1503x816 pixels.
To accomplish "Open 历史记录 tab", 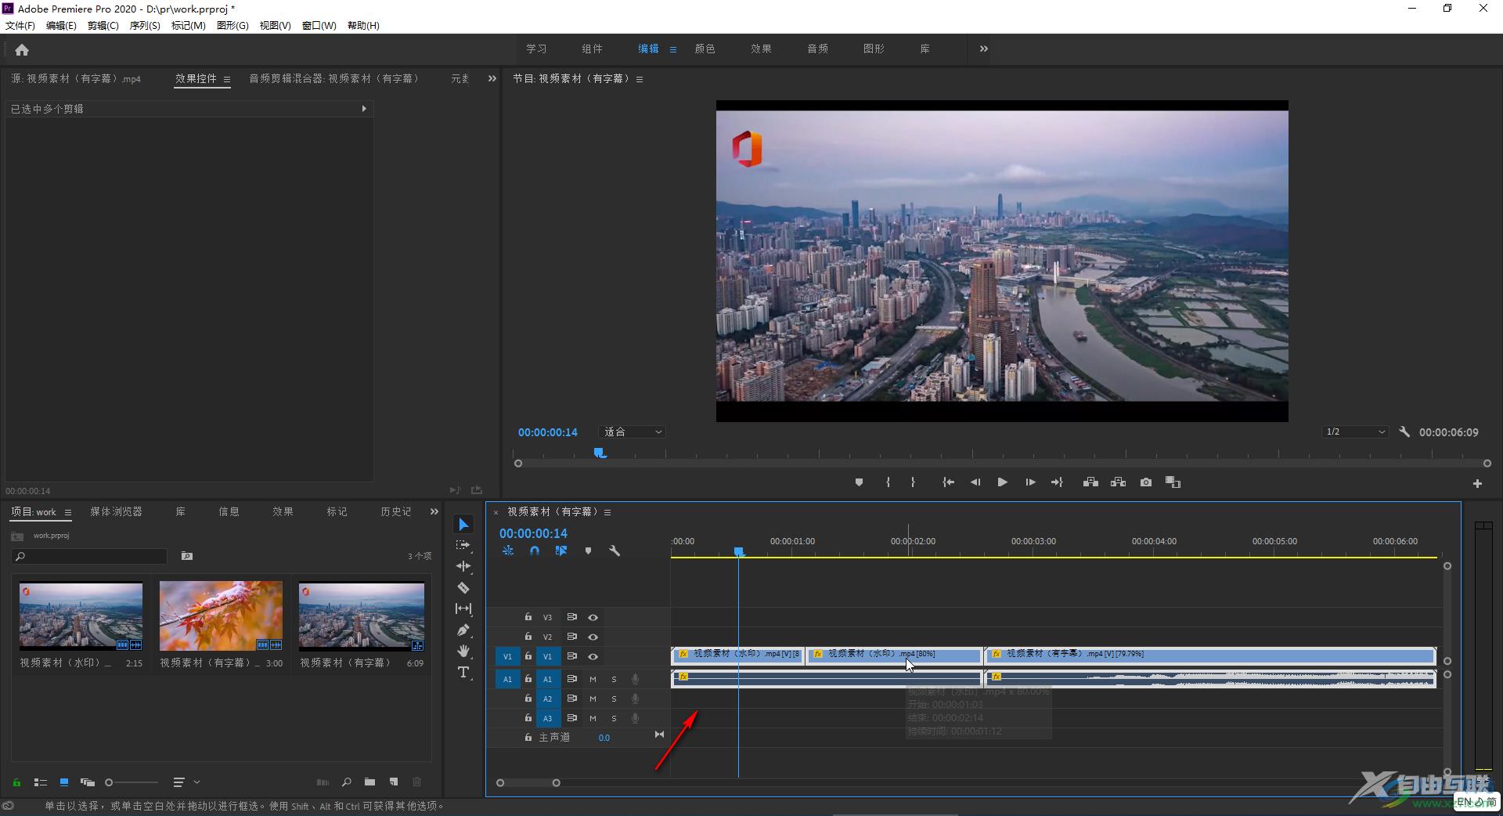I will (x=395, y=511).
